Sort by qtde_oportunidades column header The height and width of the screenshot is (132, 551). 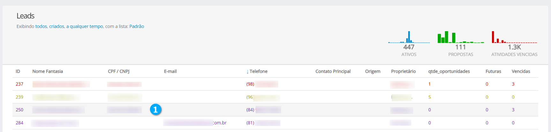pyautogui.click(x=449, y=71)
